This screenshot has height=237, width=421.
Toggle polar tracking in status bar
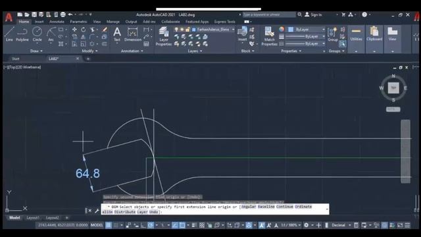point(151,225)
